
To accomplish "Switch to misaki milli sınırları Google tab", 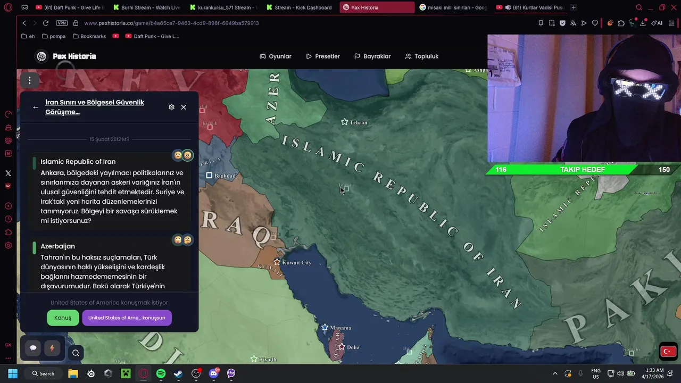I will pyautogui.click(x=453, y=7).
